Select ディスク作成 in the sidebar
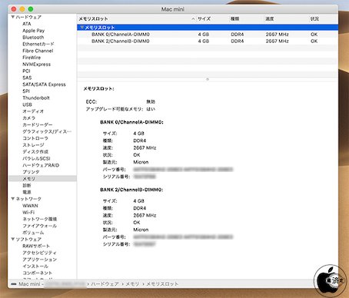Viewport: 349px width, 298px height. pyautogui.click(x=35, y=152)
